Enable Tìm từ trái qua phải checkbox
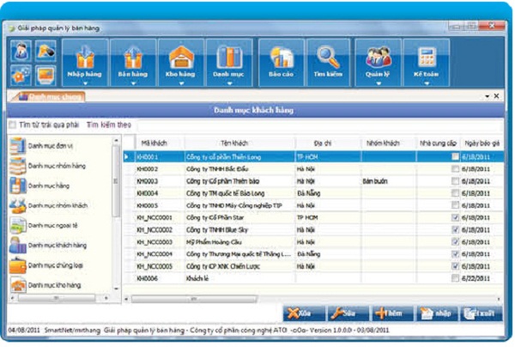The image size is (515, 347). tap(12, 125)
